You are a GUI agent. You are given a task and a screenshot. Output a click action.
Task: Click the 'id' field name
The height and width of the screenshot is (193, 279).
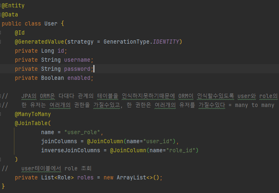click(61, 51)
